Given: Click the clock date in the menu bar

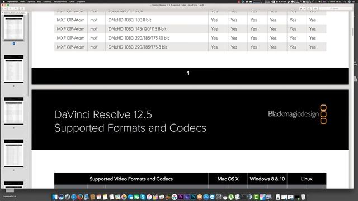Looking at the screenshot, I should (334, 1).
